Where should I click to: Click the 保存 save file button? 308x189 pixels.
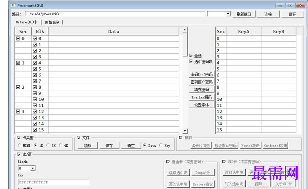pyautogui.click(x=109, y=145)
